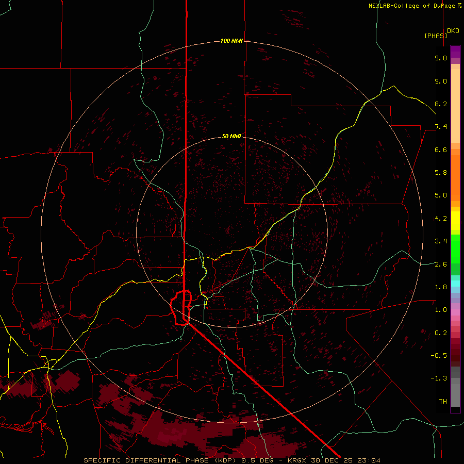
Task: Click the TH label on the color scale
Action: tap(443, 402)
